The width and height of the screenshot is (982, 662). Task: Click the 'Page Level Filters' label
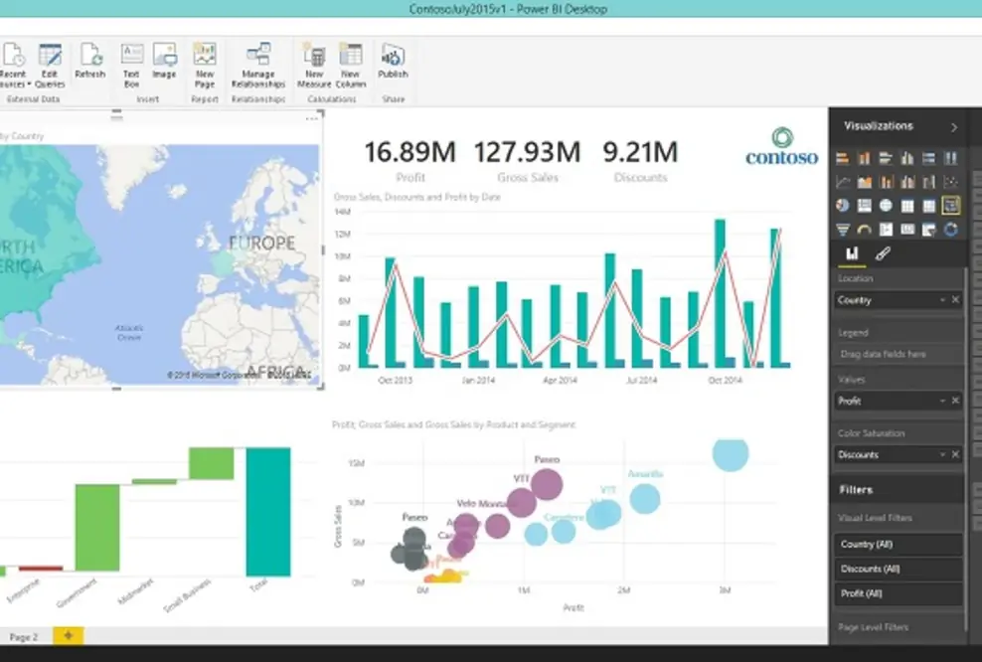coord(873,627)
